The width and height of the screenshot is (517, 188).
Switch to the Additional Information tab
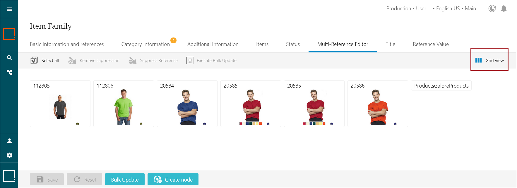[213, 44]
